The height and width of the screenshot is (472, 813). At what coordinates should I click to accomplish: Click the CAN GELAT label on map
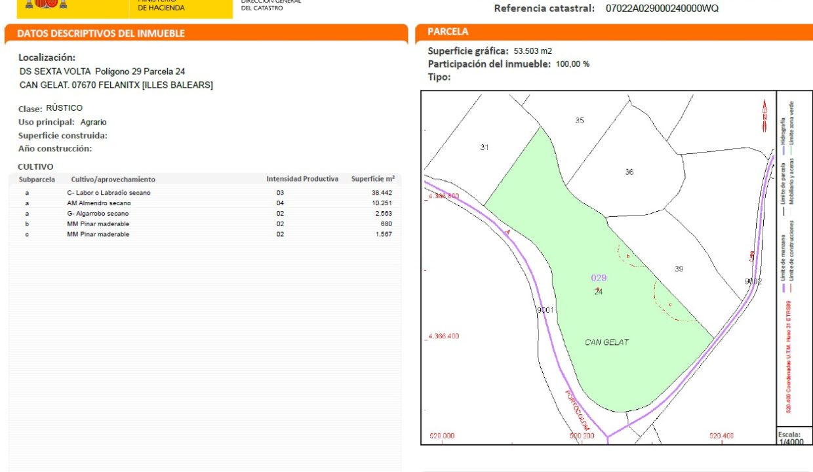pyautogui.click(x=606, y=342)
